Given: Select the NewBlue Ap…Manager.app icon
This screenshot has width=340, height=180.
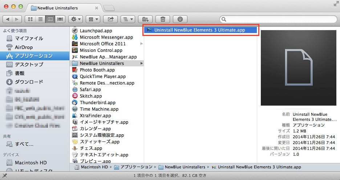Looking at the screenshot, I should pos(75,57).
